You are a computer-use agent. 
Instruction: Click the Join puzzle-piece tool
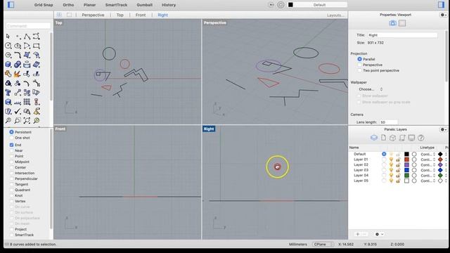[x=8, y=74]
